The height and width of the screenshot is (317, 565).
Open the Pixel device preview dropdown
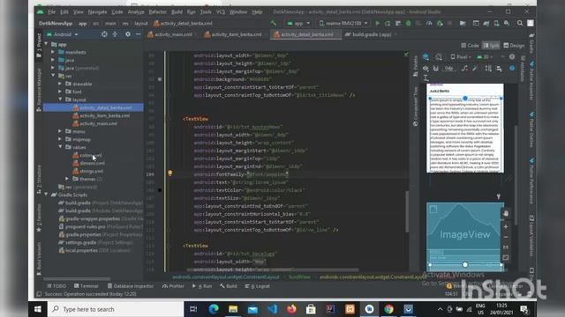point(461,56)
